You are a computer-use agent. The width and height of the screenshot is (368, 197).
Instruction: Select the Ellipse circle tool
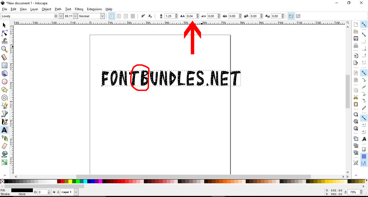(x=4, y=82)
